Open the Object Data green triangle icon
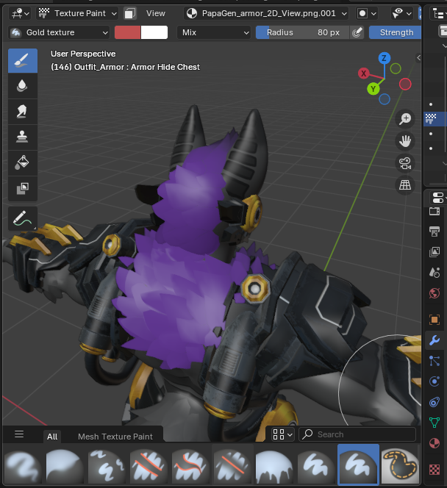This screenshot has height=488, width=447. [435, 423]
